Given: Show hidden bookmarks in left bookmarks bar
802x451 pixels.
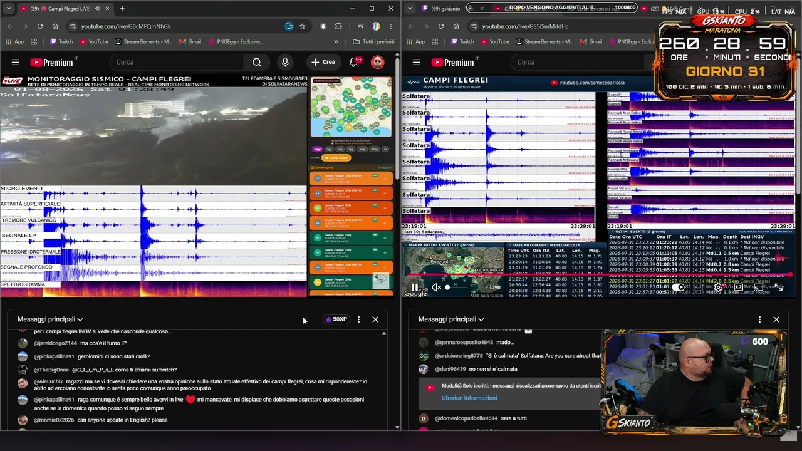Looking at the screenshot, I should tap(336, 42).
